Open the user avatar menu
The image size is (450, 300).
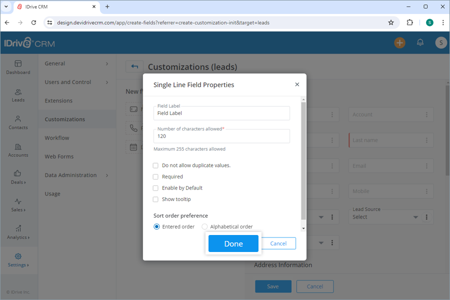coord(441,42)
